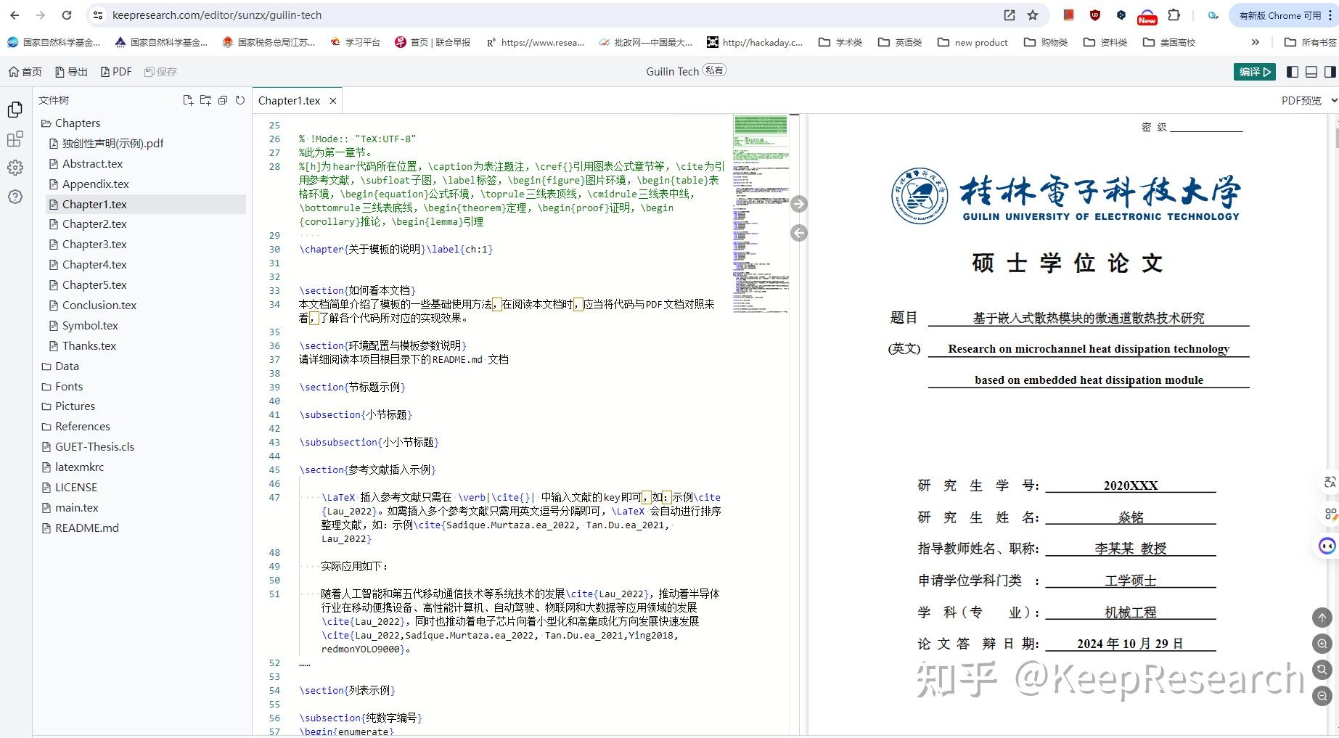Open the translate tool on the right edge
Image resolution: width=1339 pixels, height=738 pixels.
click(1330, 481)
